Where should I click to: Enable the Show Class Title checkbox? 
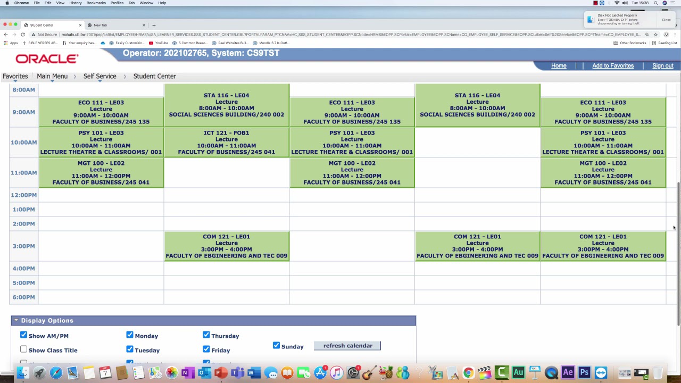point(23,349)
